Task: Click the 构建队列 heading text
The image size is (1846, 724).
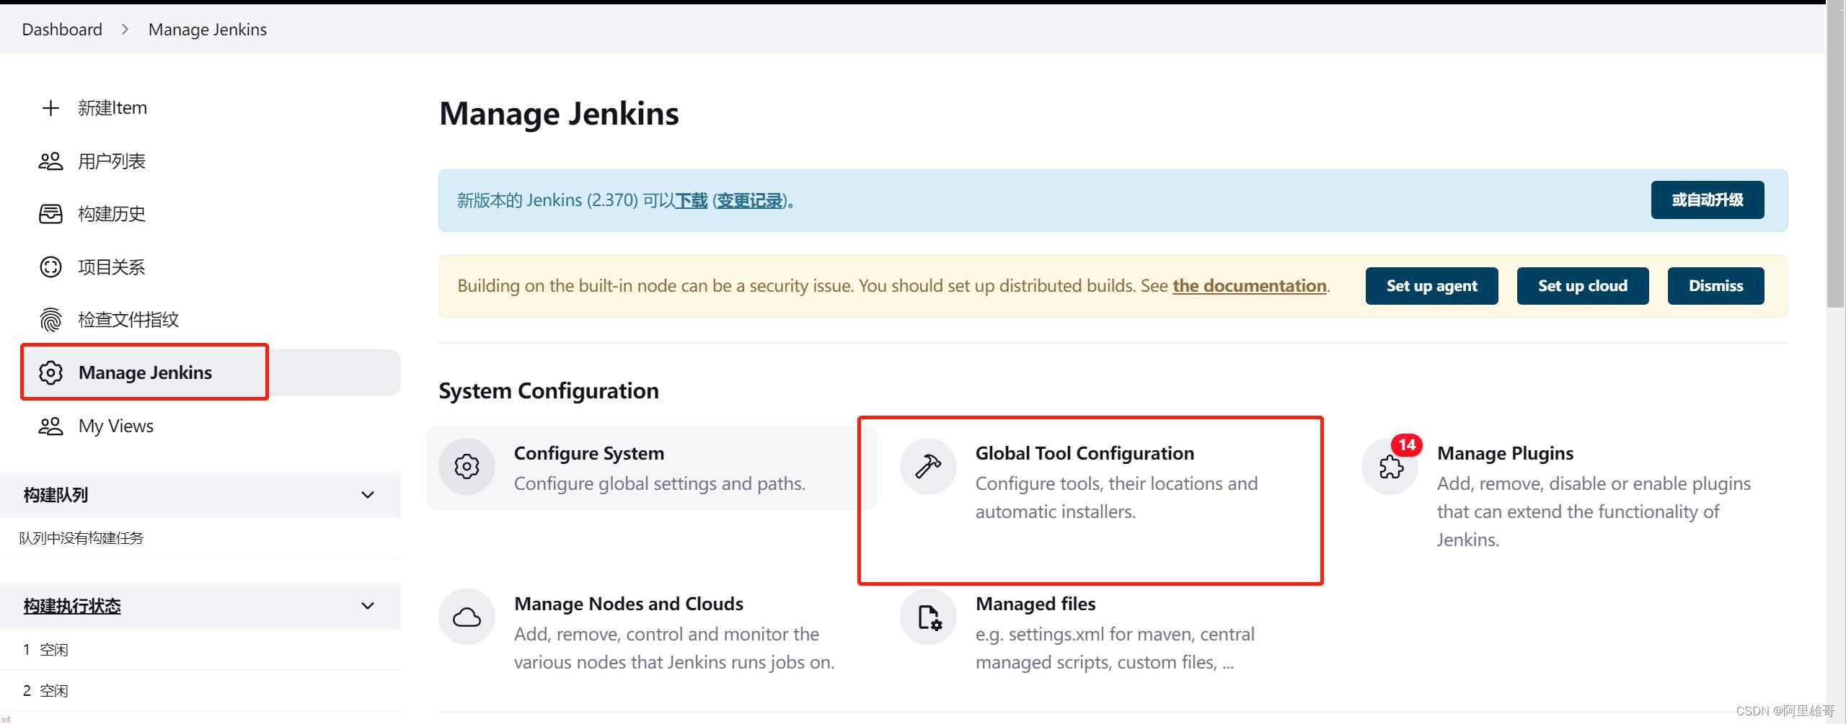Action: click(56, 495)
